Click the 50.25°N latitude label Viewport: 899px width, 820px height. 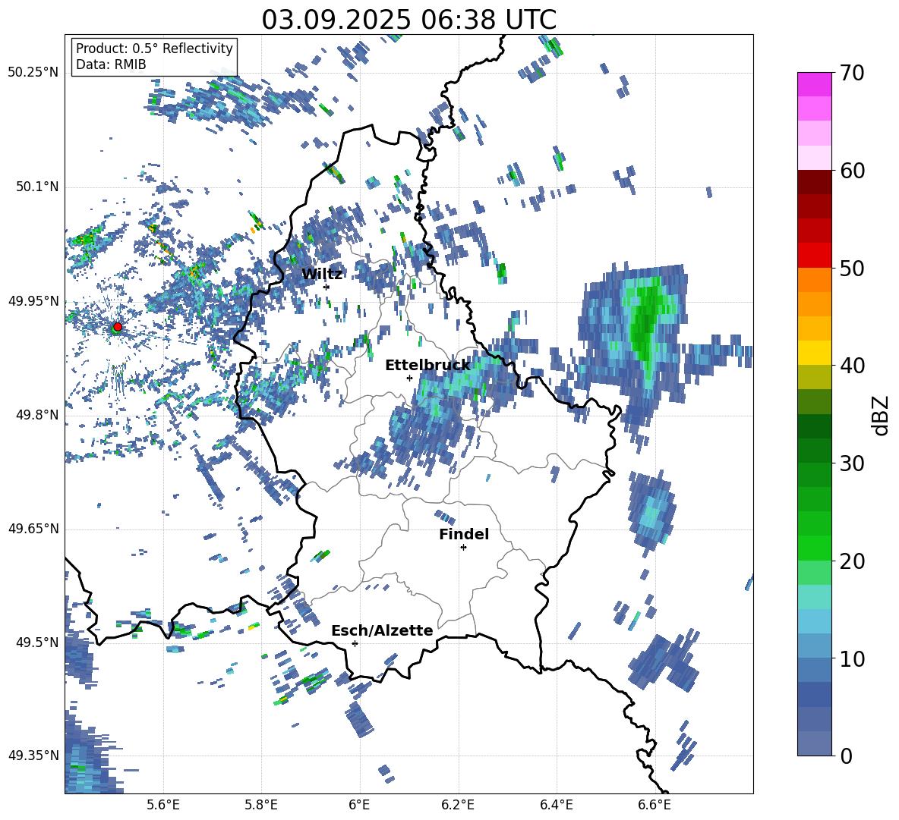pyautogui.click(x=33, y=73)
